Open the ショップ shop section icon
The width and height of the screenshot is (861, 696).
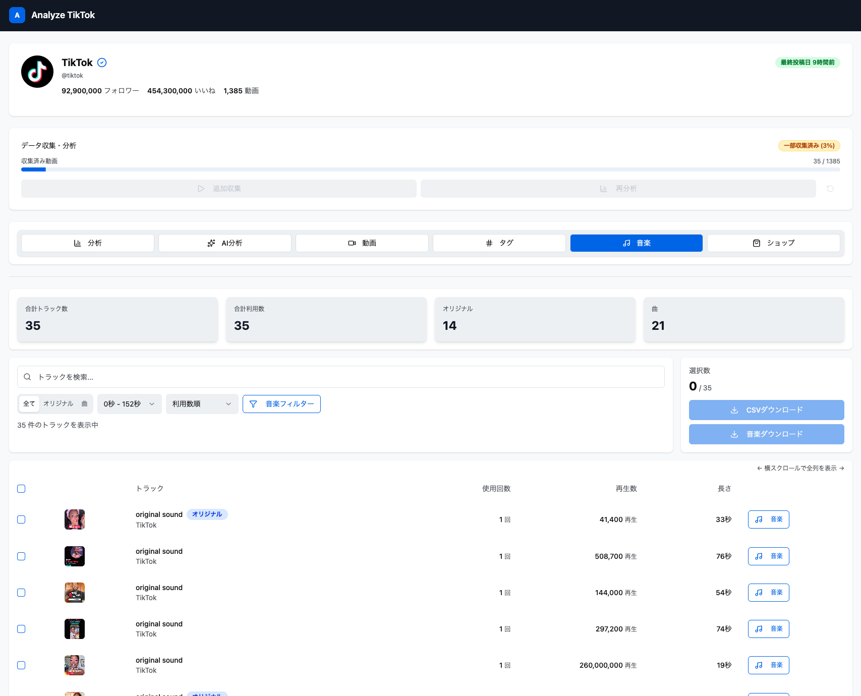click(x=757, y=243)
